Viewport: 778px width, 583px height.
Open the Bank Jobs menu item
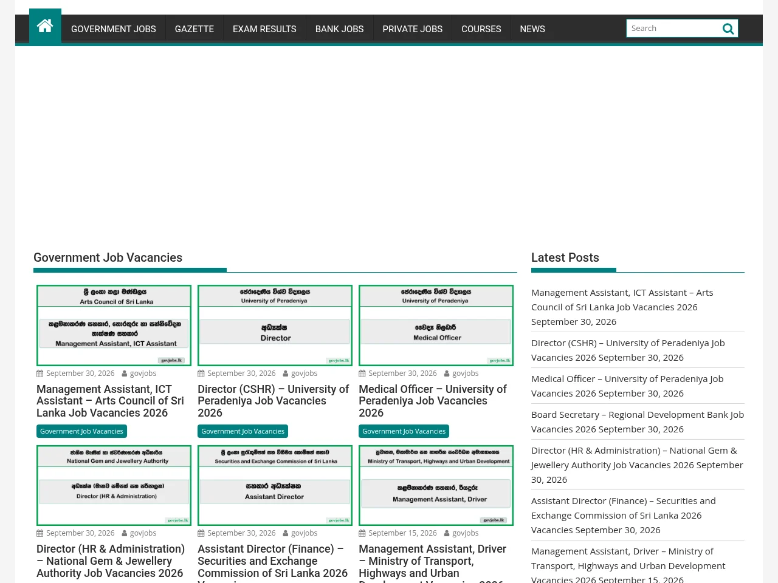(x=339, y=29)
